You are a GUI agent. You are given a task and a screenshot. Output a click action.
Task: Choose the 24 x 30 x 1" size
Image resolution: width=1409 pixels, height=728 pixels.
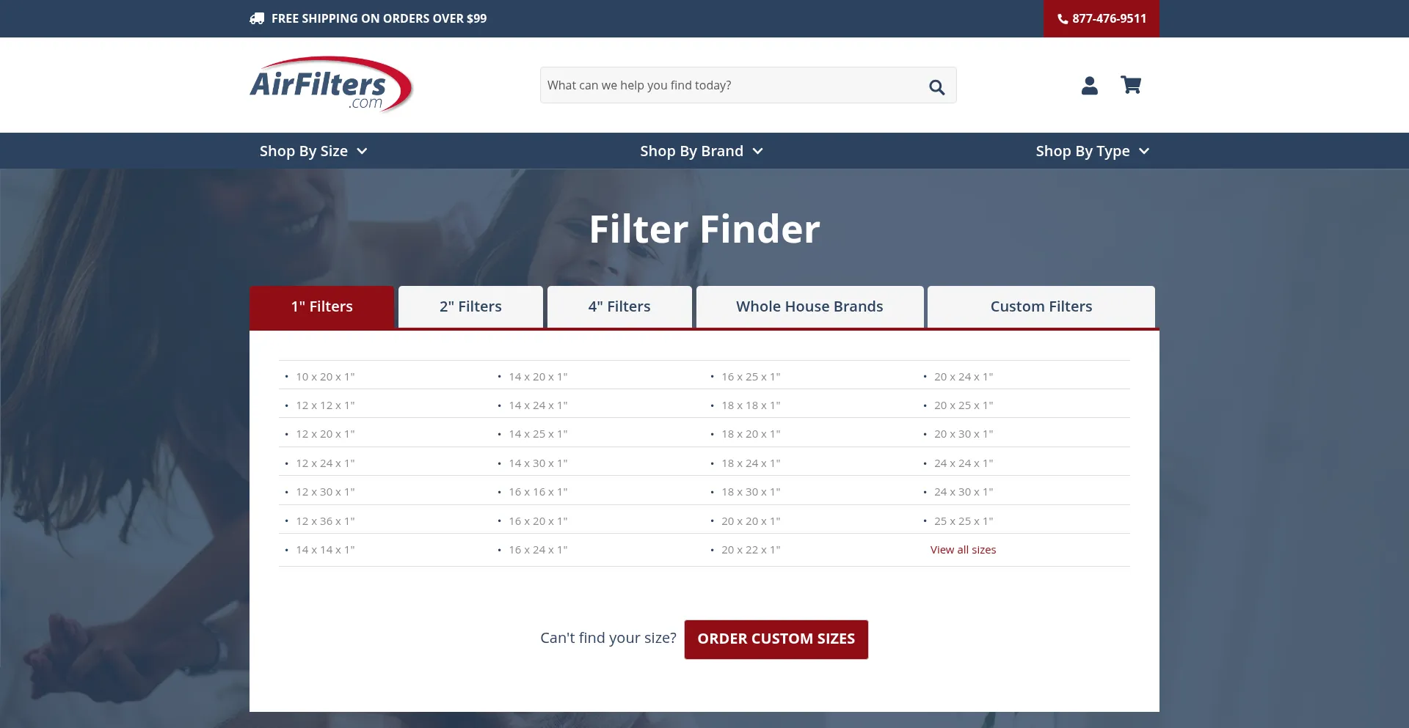(x=964, y=492)
